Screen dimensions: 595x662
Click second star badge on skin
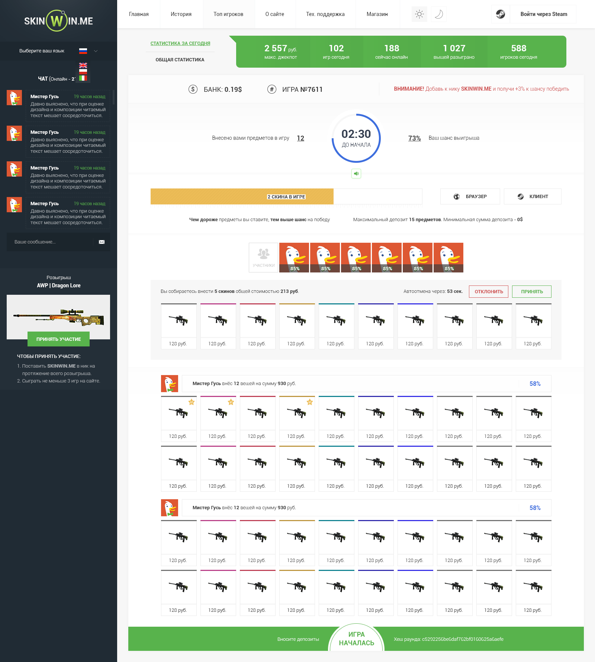(x=231, y=402)
